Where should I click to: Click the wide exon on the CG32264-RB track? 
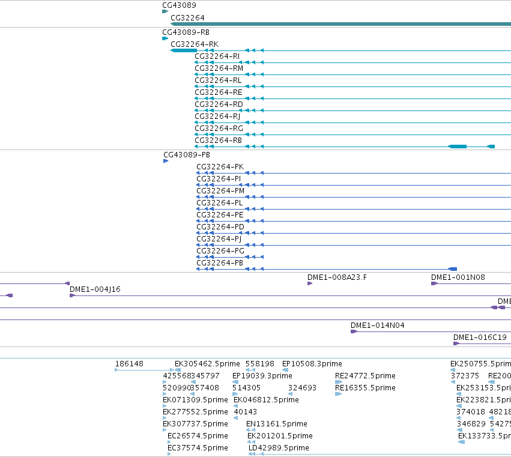[x=458, y=147]
